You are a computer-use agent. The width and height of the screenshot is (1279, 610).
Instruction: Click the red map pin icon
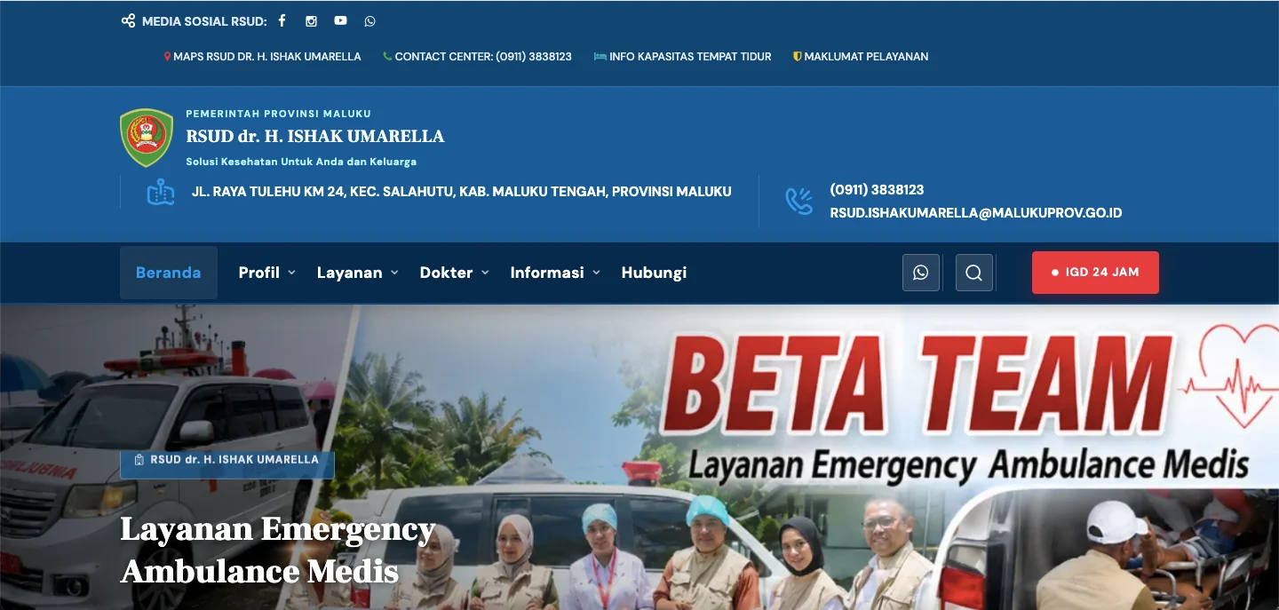click(167, 56)
